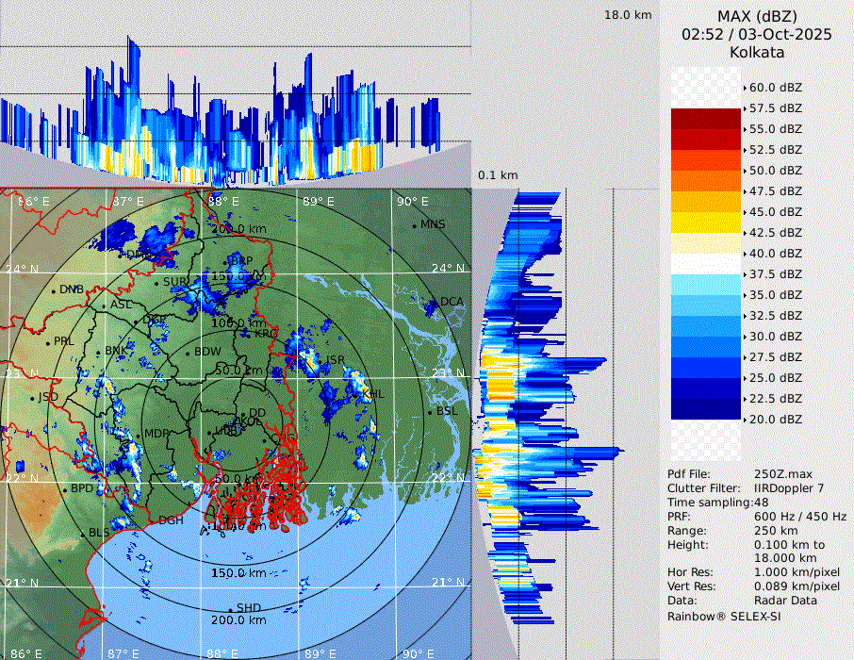Image resolution: width=854 pixels, height=660 pixels.
Task: Select the DCA station dot
Action: [x=435, y=303]
